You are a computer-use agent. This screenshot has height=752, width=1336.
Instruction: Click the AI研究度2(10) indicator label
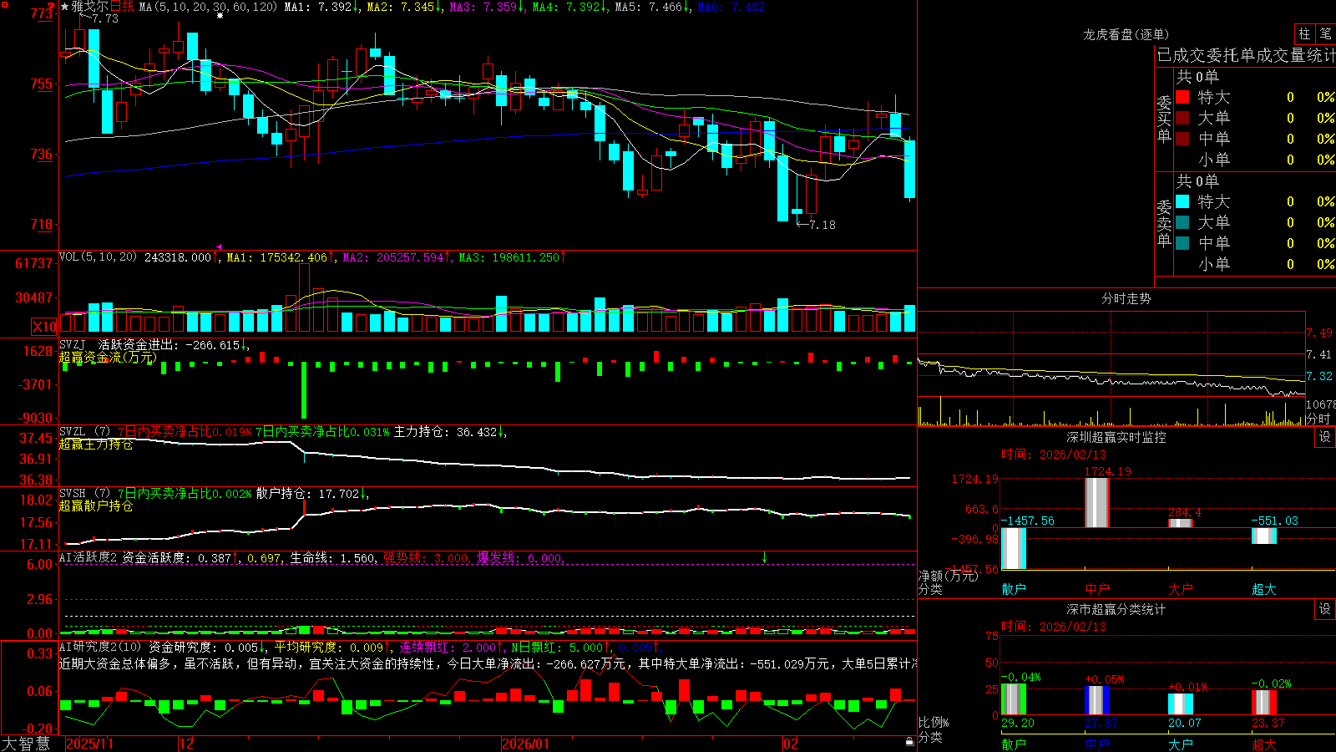(x=100, y=647)
